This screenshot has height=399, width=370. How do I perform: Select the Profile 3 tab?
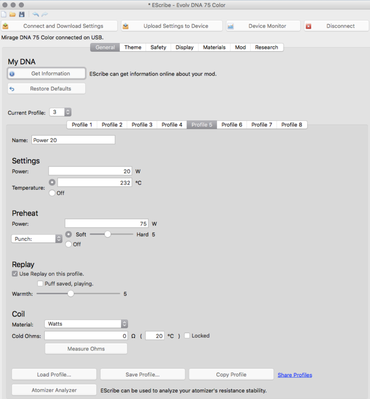point(142,124)
